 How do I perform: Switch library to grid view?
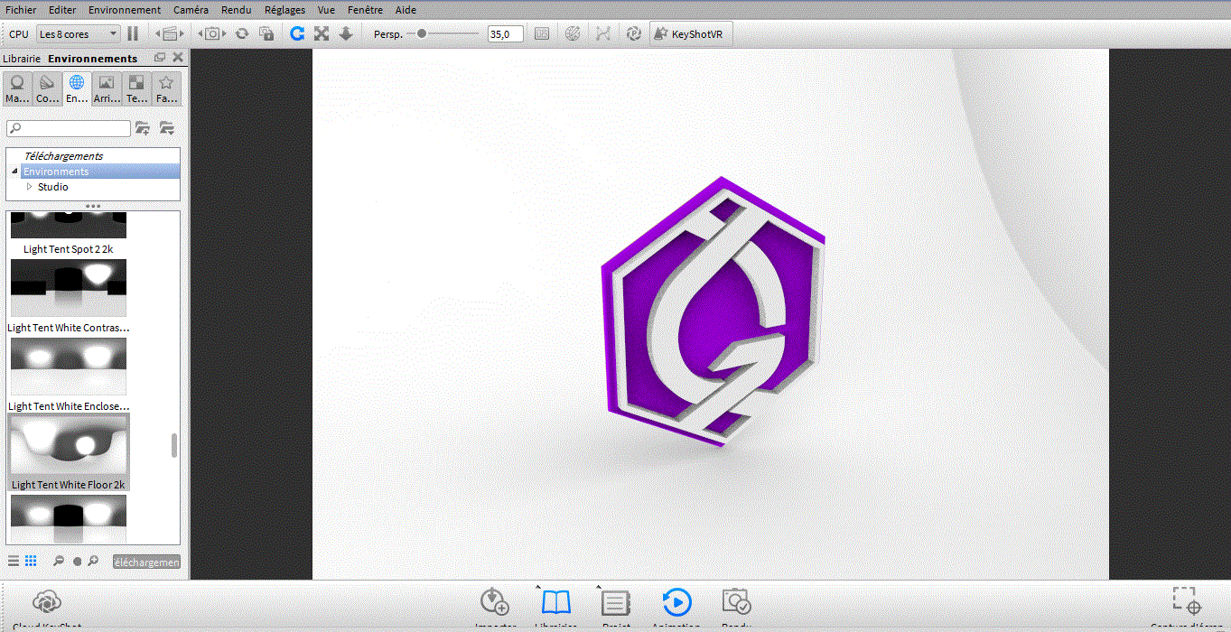tap(31, 561)
